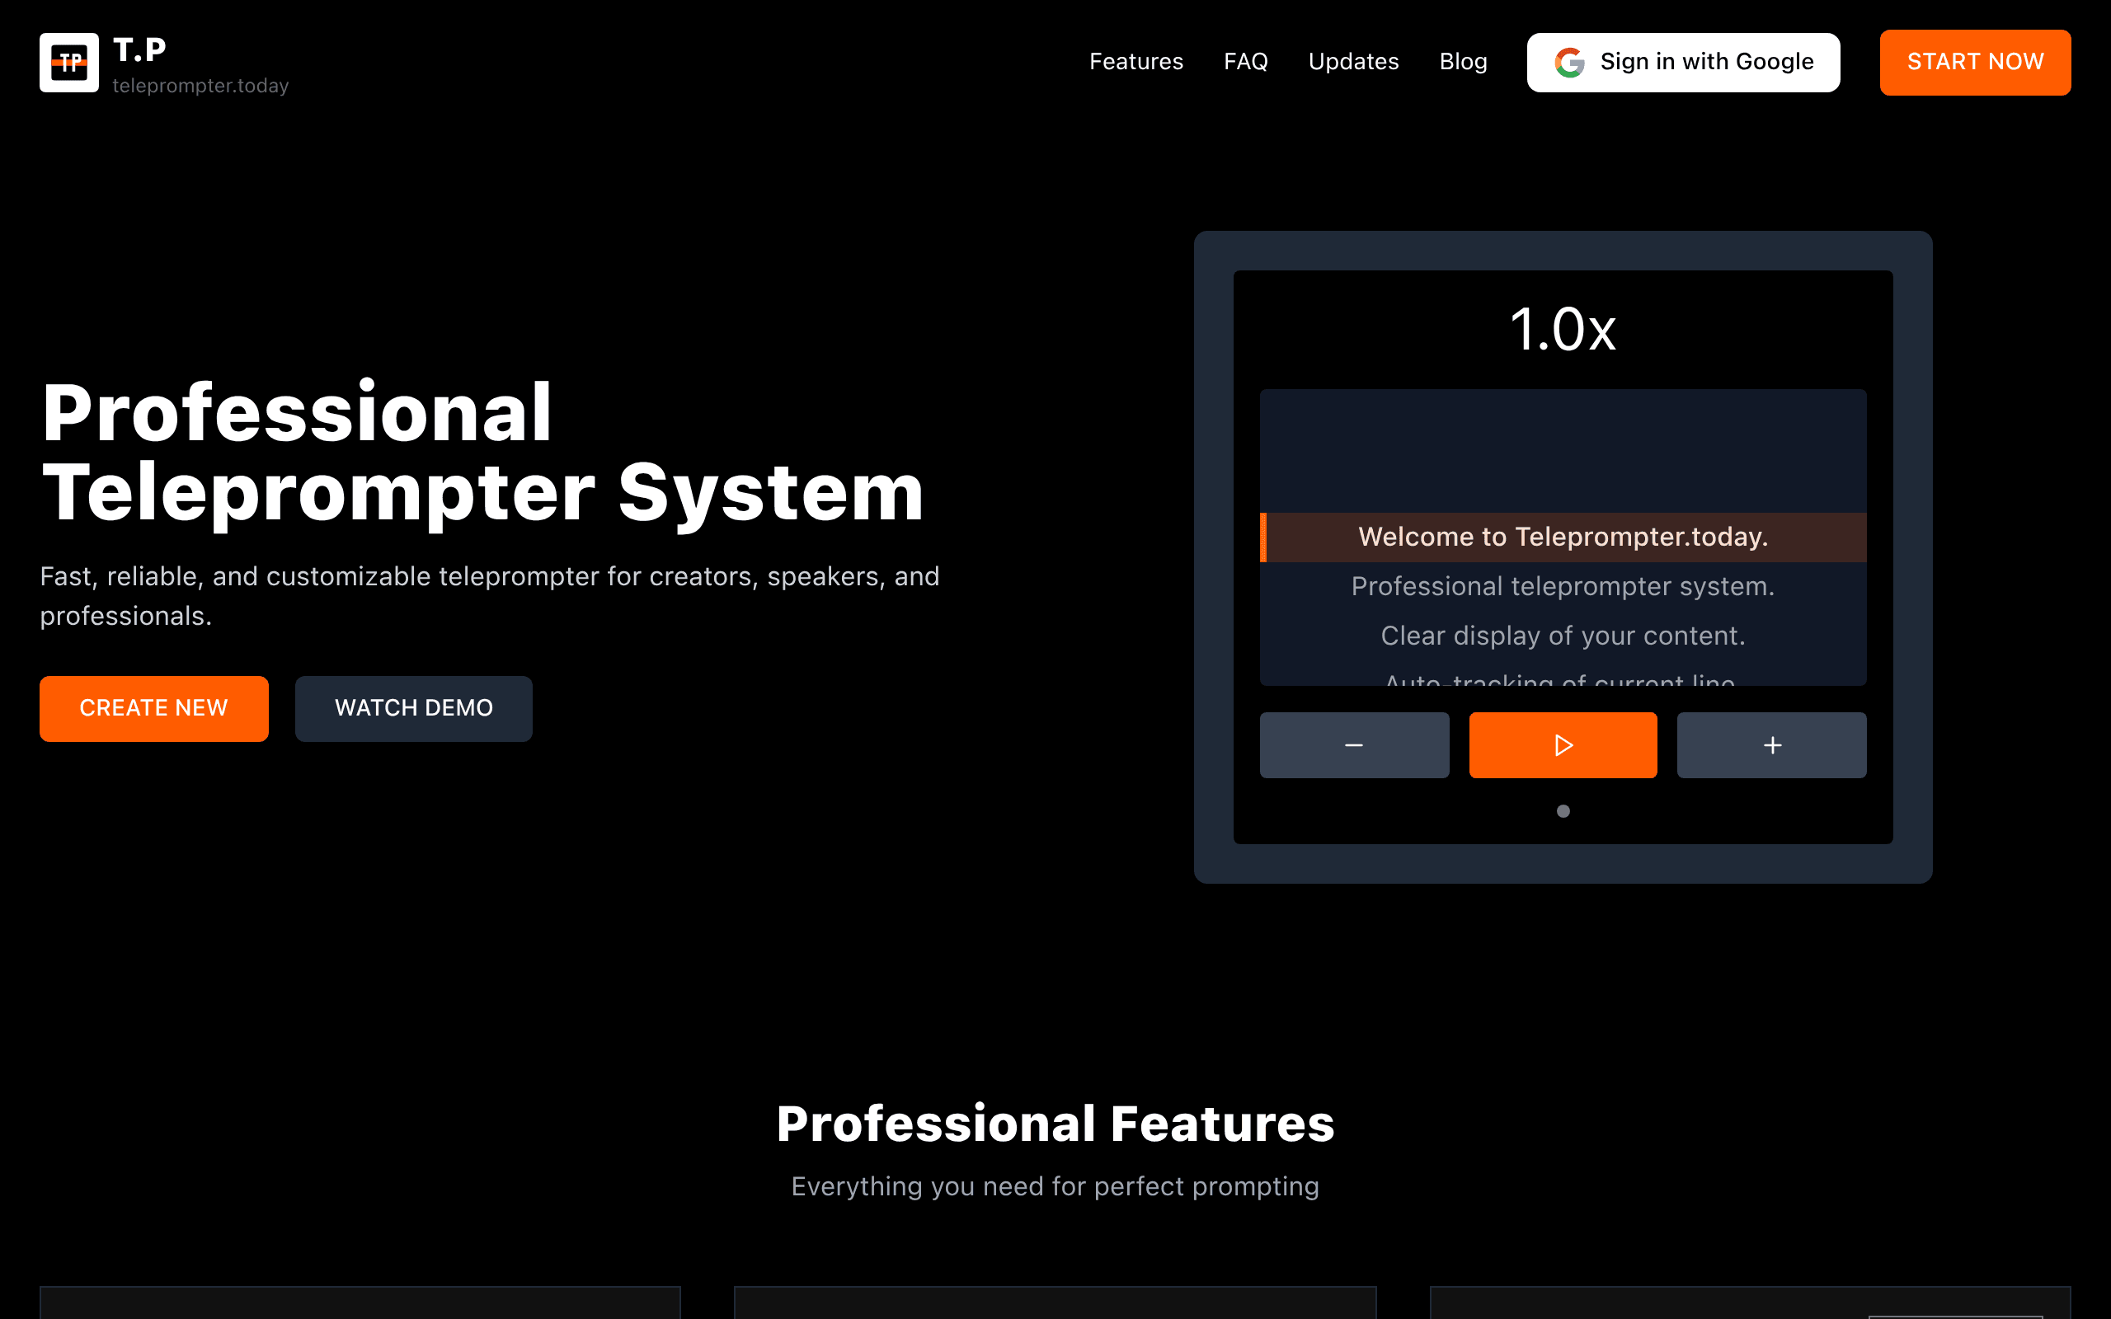The image size is (2111, 1319).
Task: Click the T.P brand name
Action: click(x=139, y=49)
